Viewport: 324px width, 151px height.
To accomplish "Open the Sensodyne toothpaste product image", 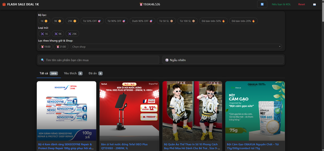I will coord(66,111).
